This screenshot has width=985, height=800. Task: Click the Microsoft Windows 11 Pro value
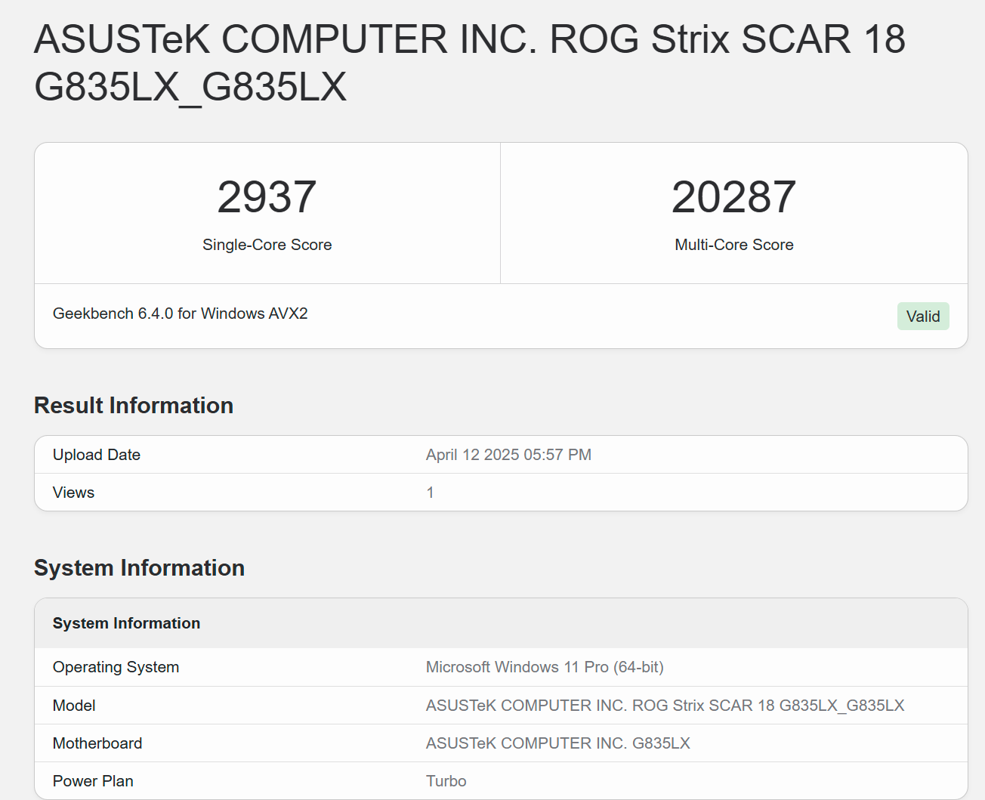(544, 667)
